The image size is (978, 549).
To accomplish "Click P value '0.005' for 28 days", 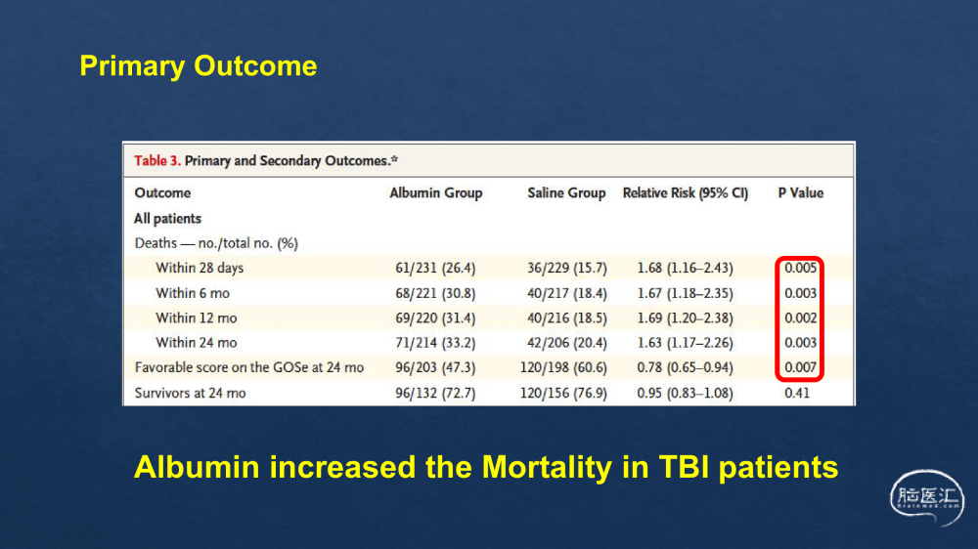I will (x=800, y=268).
